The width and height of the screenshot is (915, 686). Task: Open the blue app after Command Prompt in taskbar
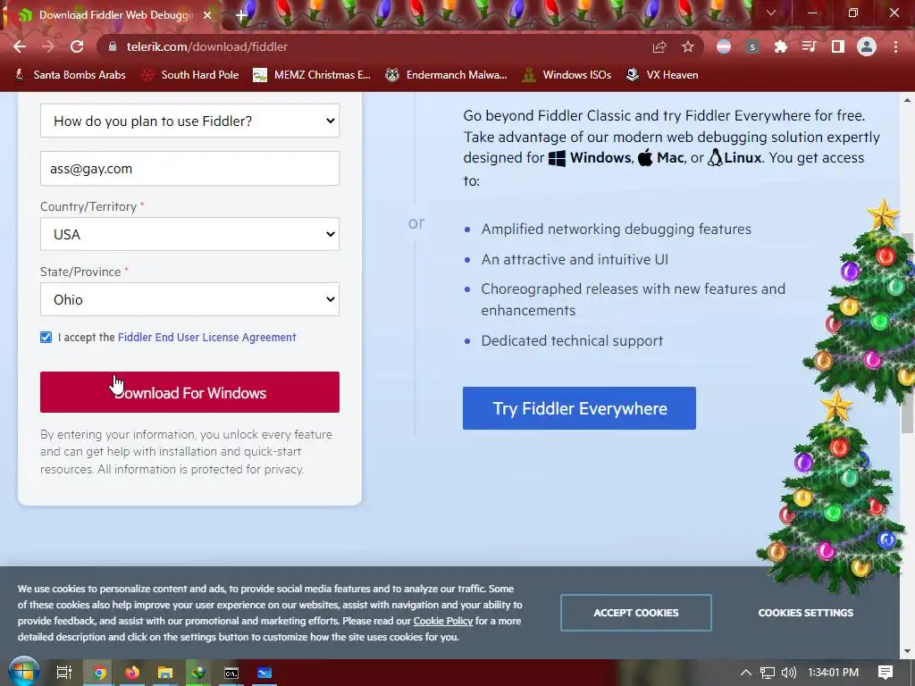coord(264,673)
